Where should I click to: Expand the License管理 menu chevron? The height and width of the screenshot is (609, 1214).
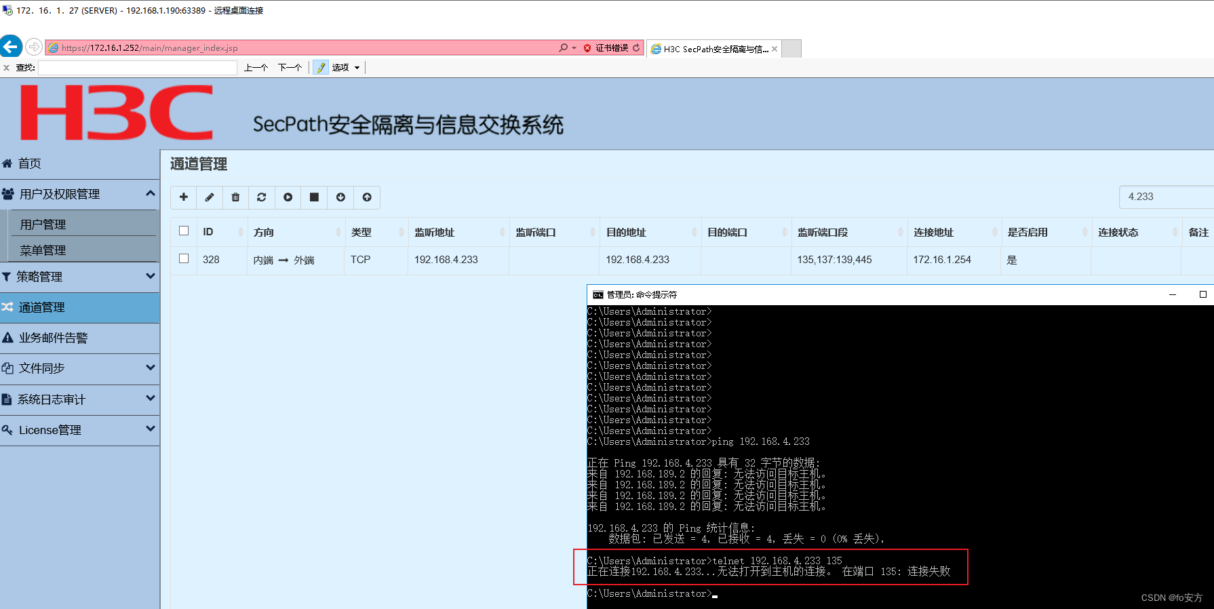(151, 429)
